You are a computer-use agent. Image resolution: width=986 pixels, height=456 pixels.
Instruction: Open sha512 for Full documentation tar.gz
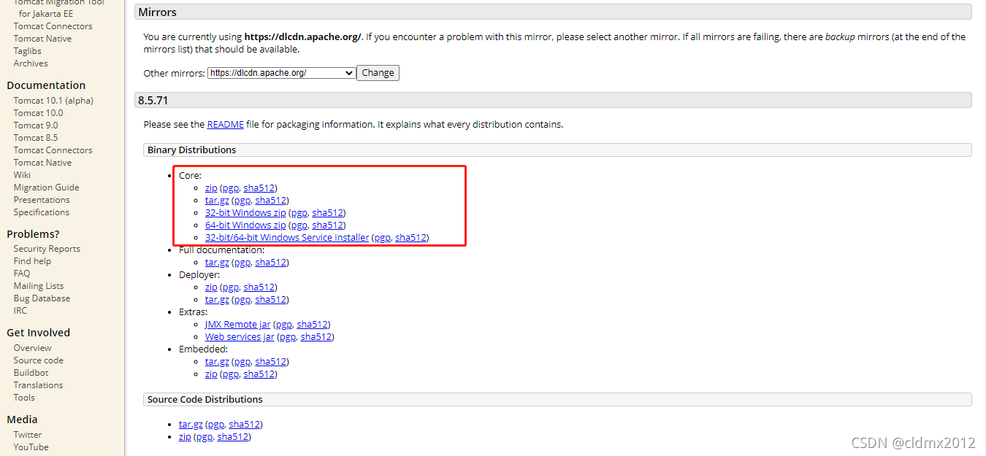pyautogui.click(x=271, y=263)
